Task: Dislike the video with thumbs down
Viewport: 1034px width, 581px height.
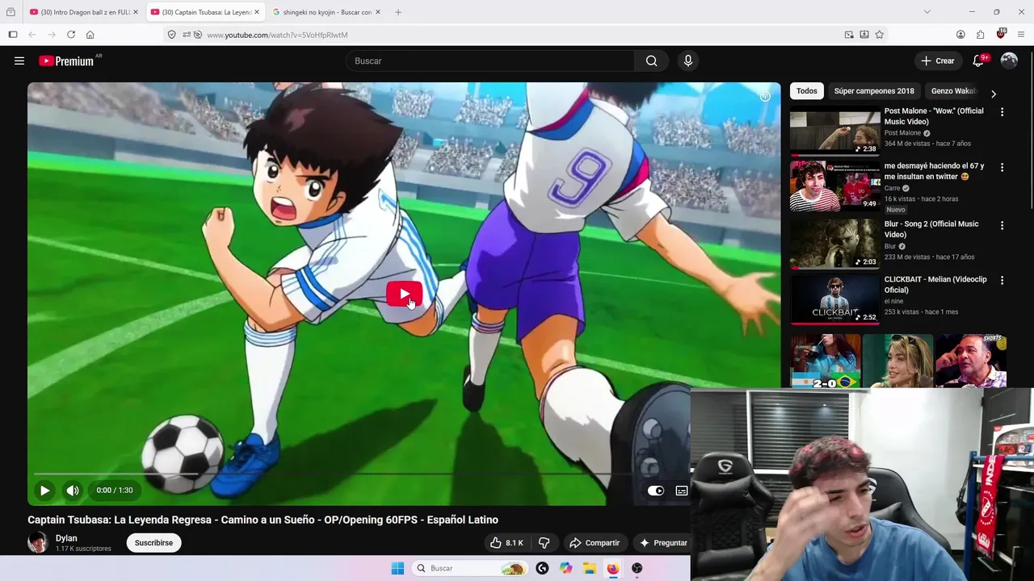Action: pos(544,543)
